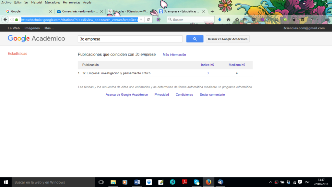This screenshot has height=187, width=332.
Task: Open the search engine dropdown in Firefox
Action: [170, 19]
